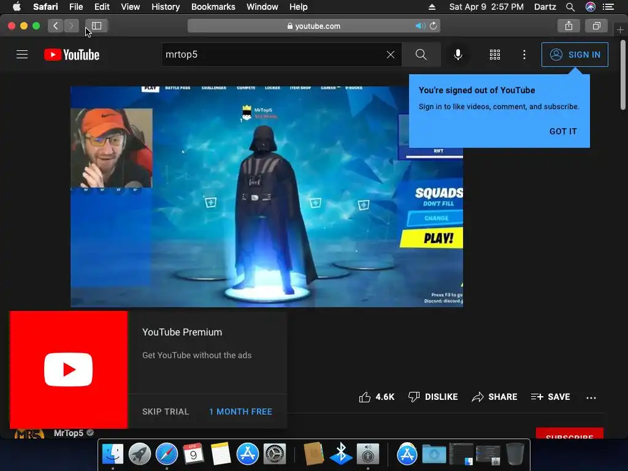Viewport: 628px width, 471px height.
Task: Open the Bookmarks menu
Action: coord(213,7)
